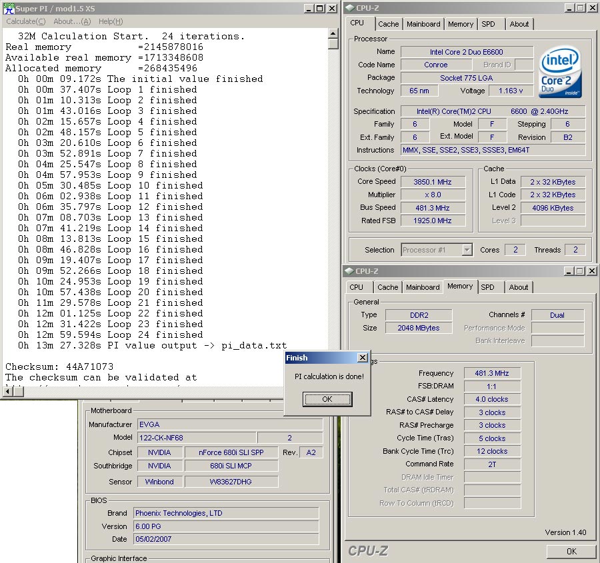Click the Channels # Dual field
The width and height of the screenshot is (600, 563).
(x=557, y=315)
